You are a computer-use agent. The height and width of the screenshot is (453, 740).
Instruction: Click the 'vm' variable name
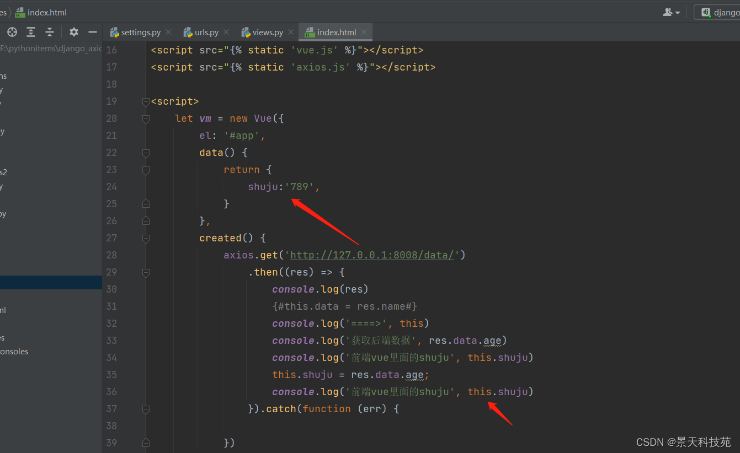(205, 118)
